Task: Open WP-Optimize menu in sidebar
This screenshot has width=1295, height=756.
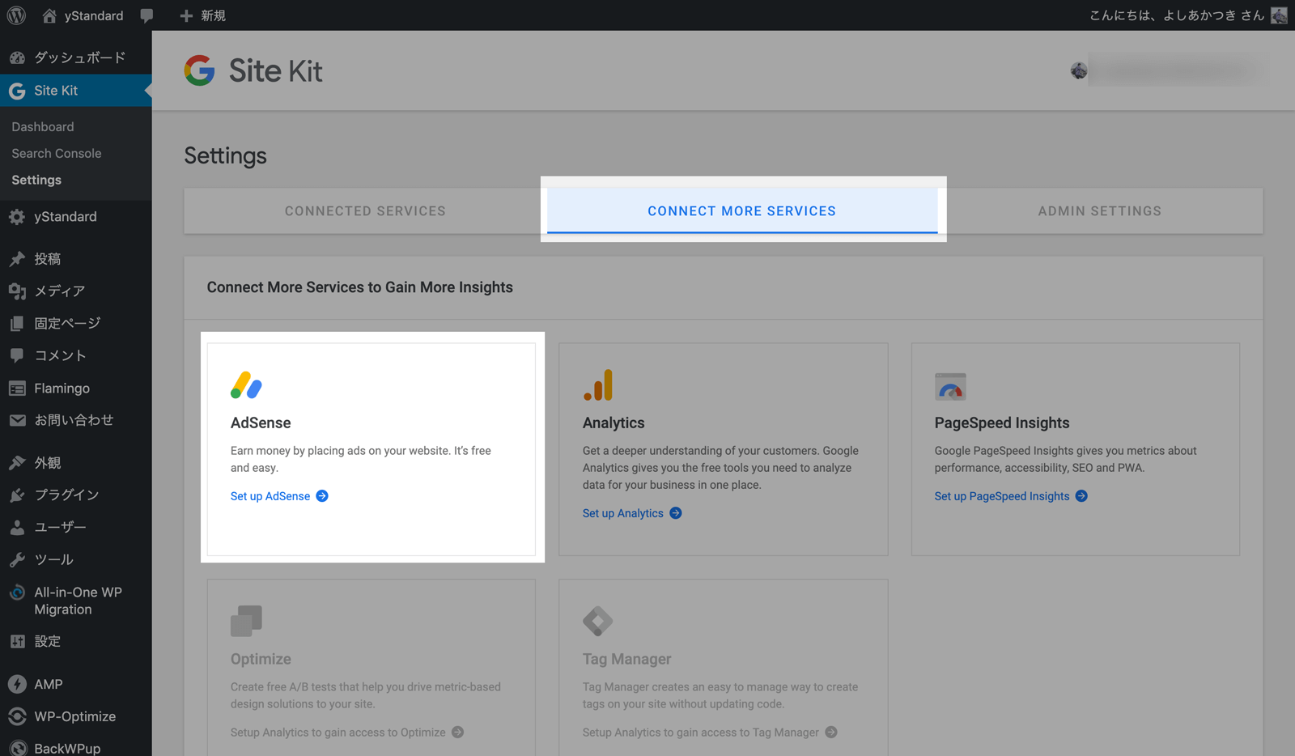Action: (x=76, y=716)
